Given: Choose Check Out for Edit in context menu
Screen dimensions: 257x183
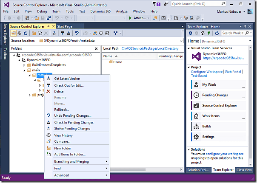Looking at the screenshot, I should coord(77,85).
